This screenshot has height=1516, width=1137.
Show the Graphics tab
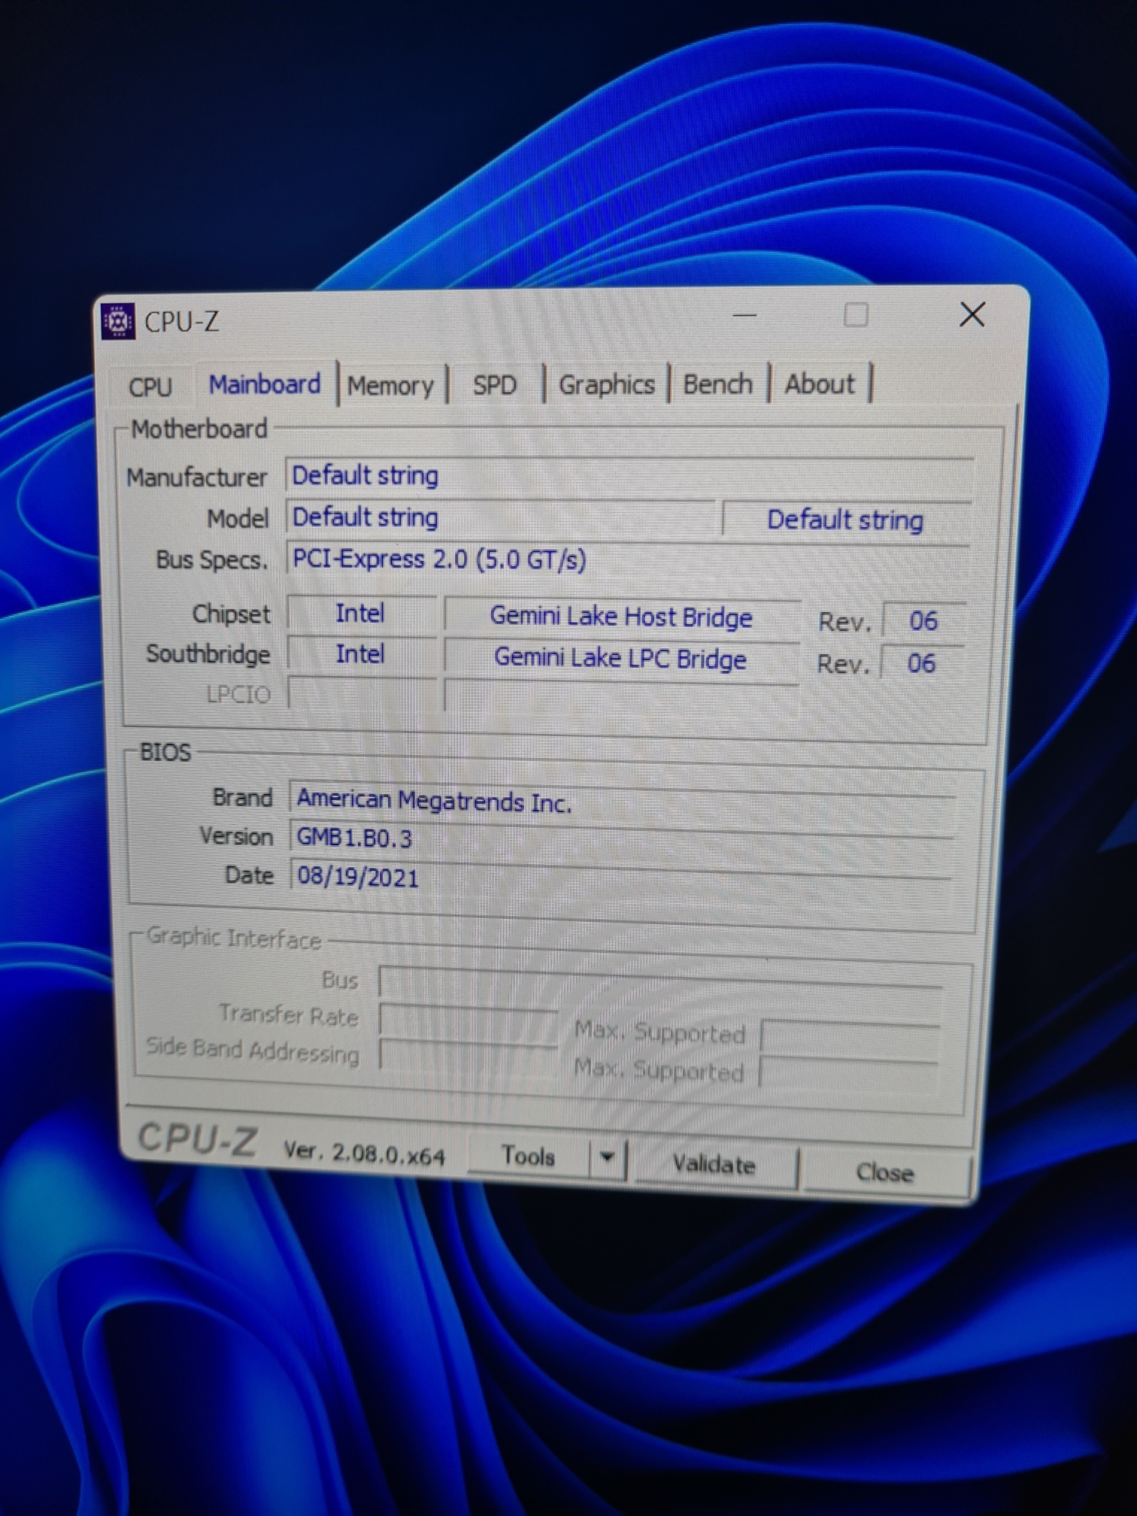pyautogui.click(x=606, y=384)
